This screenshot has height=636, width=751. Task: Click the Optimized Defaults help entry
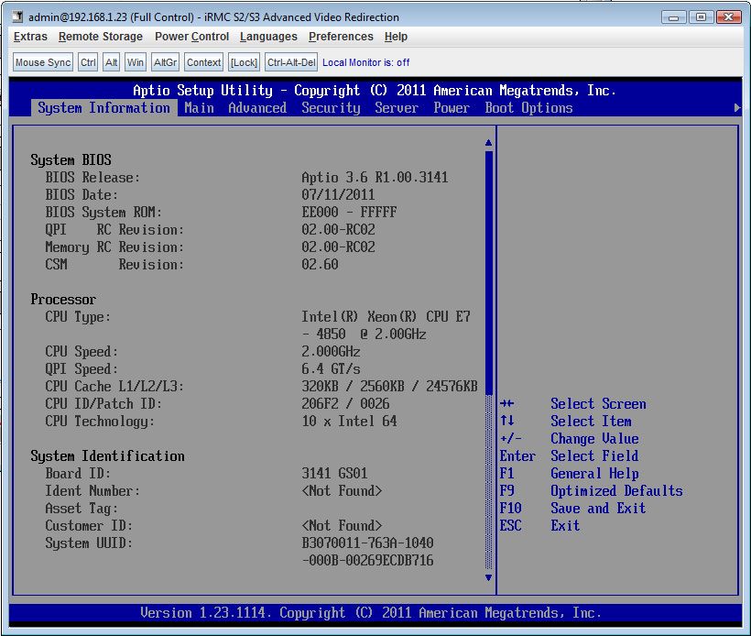click(617, 491)
